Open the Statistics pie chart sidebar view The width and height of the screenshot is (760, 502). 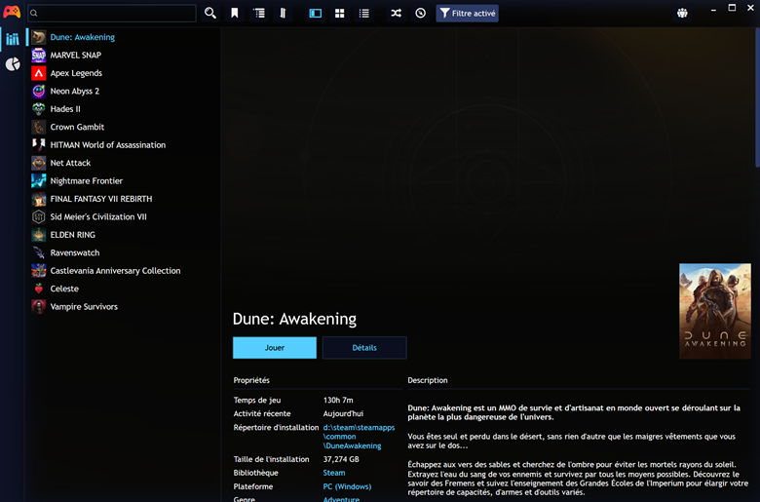[13, 64]
